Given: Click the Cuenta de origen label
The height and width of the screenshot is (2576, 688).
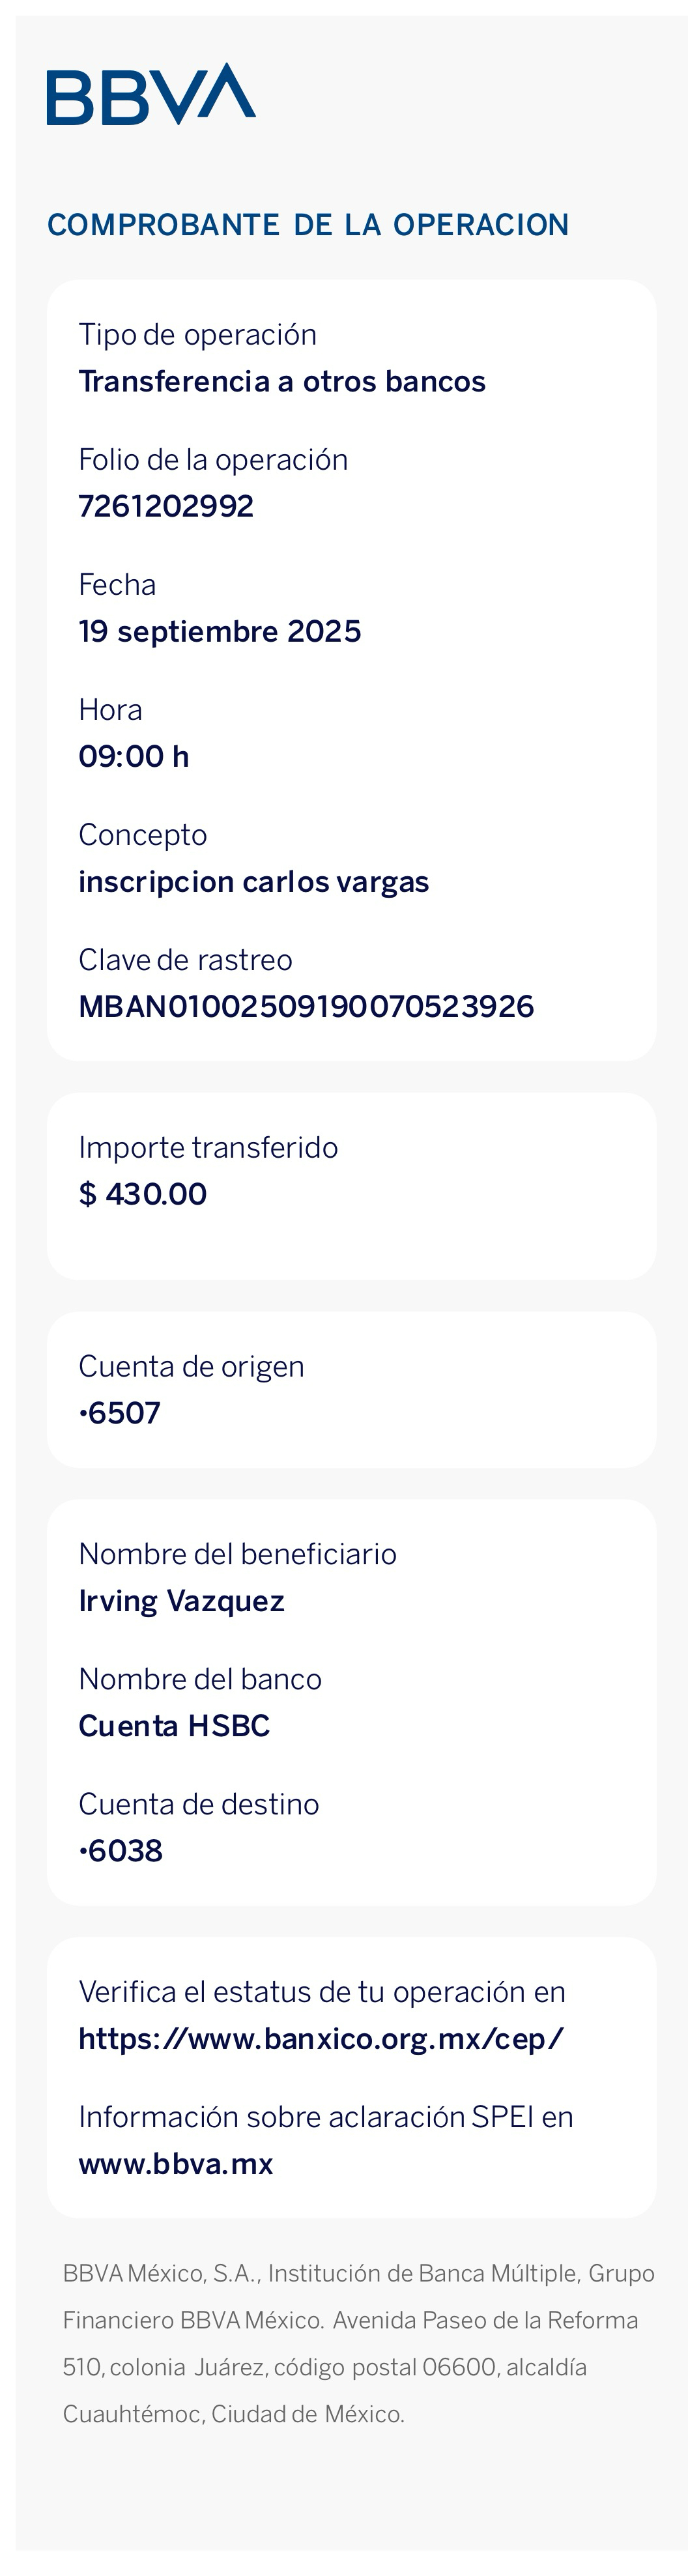Looking at the screenshot, I should point(191,1366).
